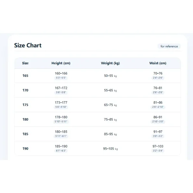Click the 65–75 kg weight cell
Viewport: 193px width, 193px height.
[x=110, y=105]
